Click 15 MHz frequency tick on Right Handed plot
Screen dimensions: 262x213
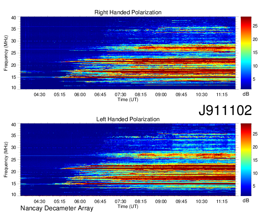tap(14, 77)
